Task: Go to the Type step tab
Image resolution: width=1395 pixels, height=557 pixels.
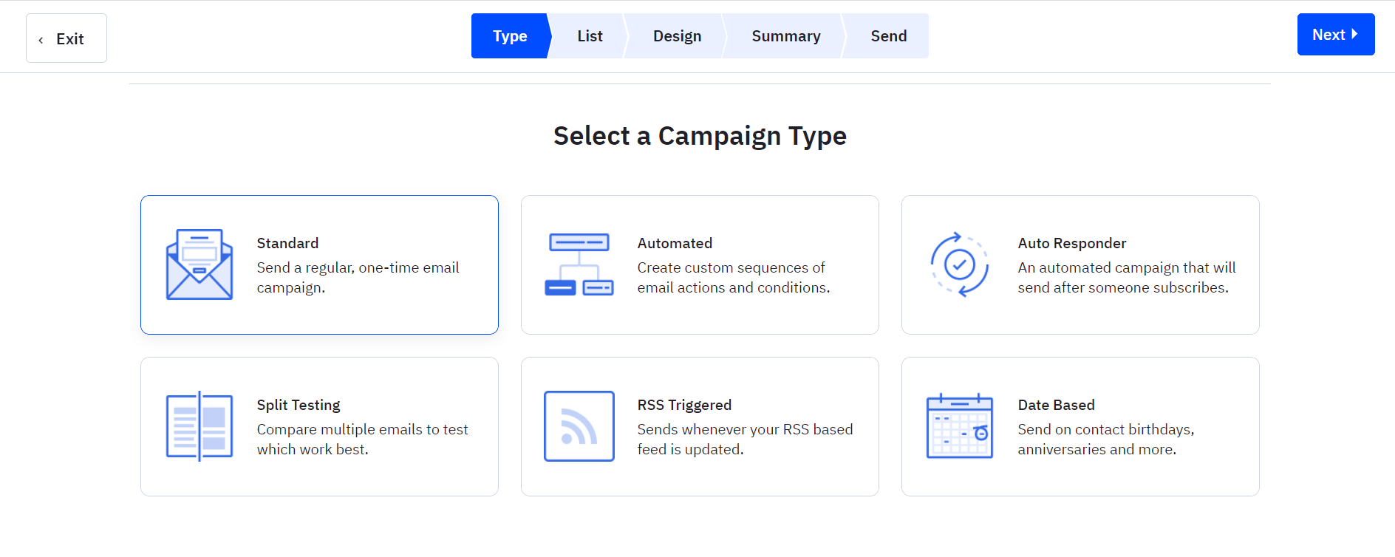Action: [x=511, y=35]
